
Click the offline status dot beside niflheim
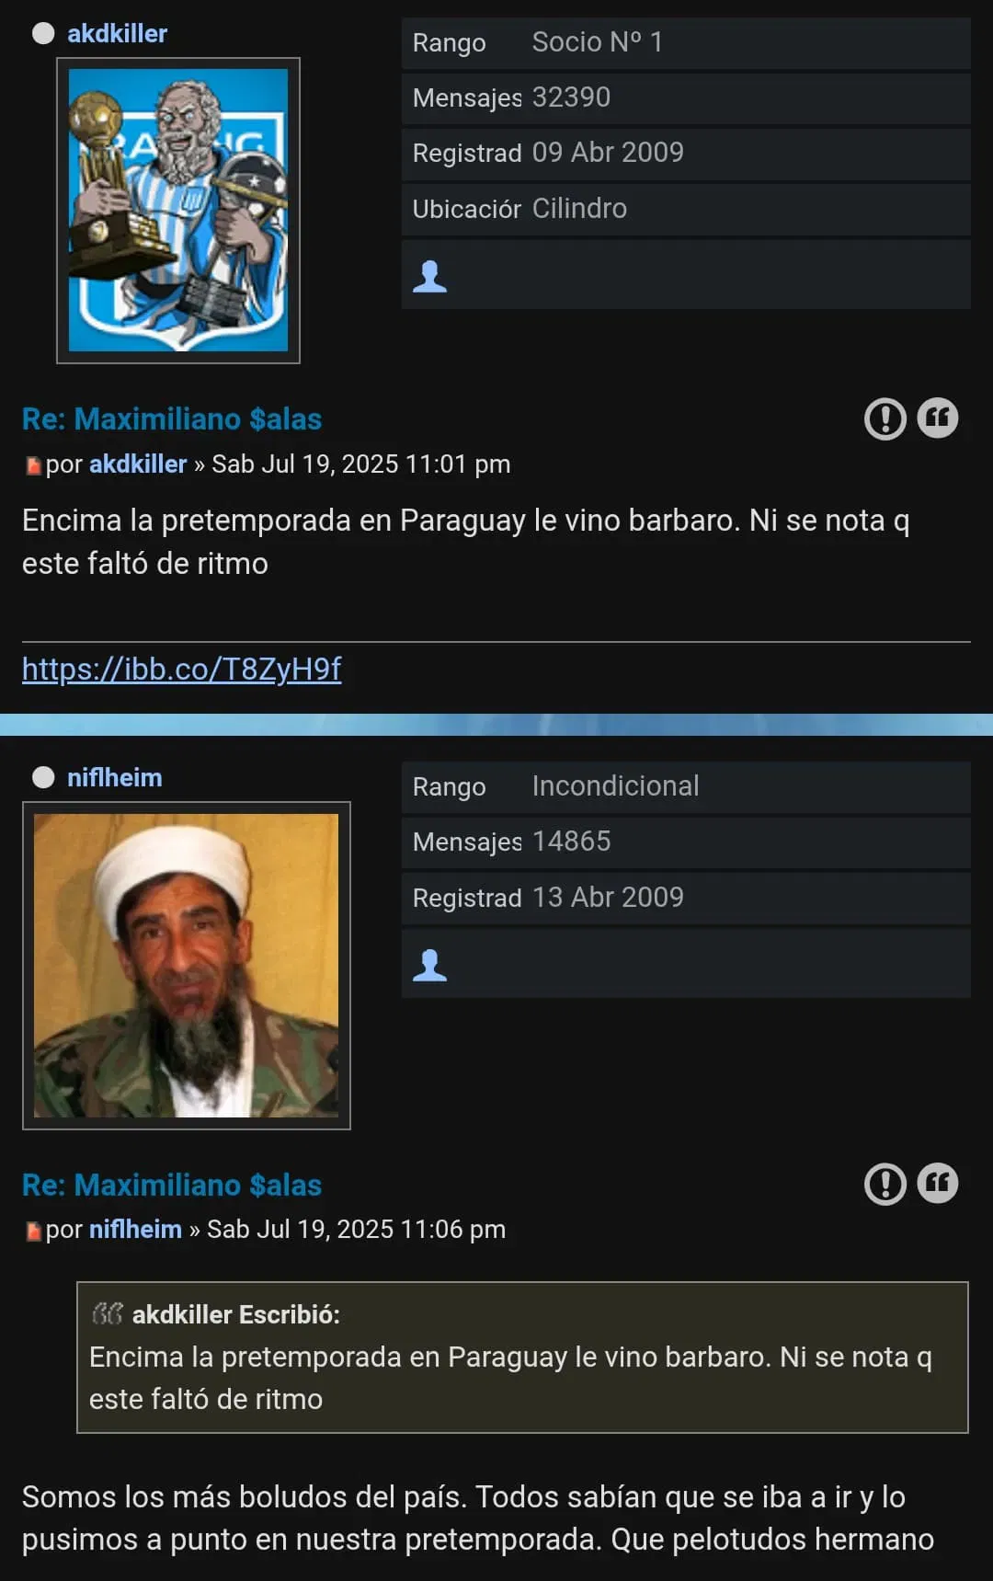pos(43,778)
